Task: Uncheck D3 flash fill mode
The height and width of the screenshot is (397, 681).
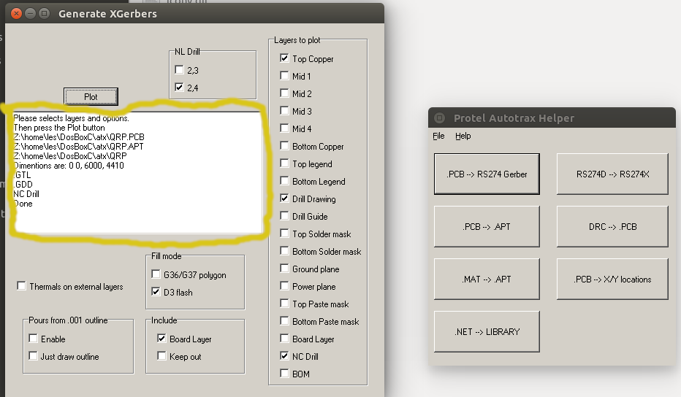Action: point(156,292)
